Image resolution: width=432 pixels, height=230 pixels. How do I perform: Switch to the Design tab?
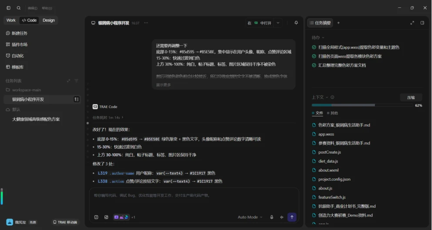[49, 20]
